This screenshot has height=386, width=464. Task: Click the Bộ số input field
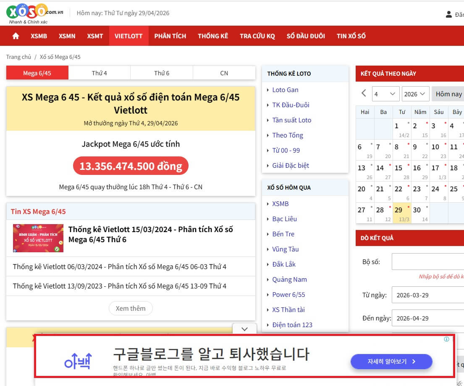click(428, 262)
